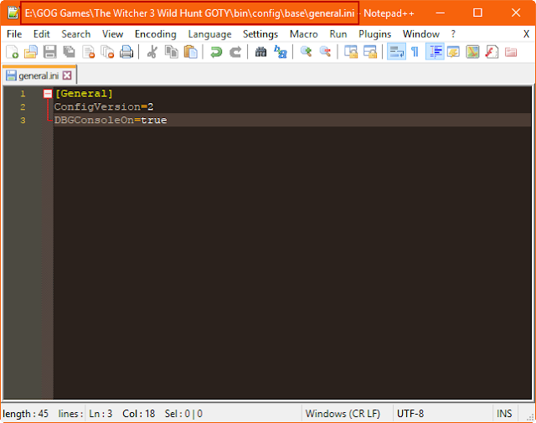Click the UTF-8 encoding status field
The height and width of the screenshot is (423, 536).
410,414
